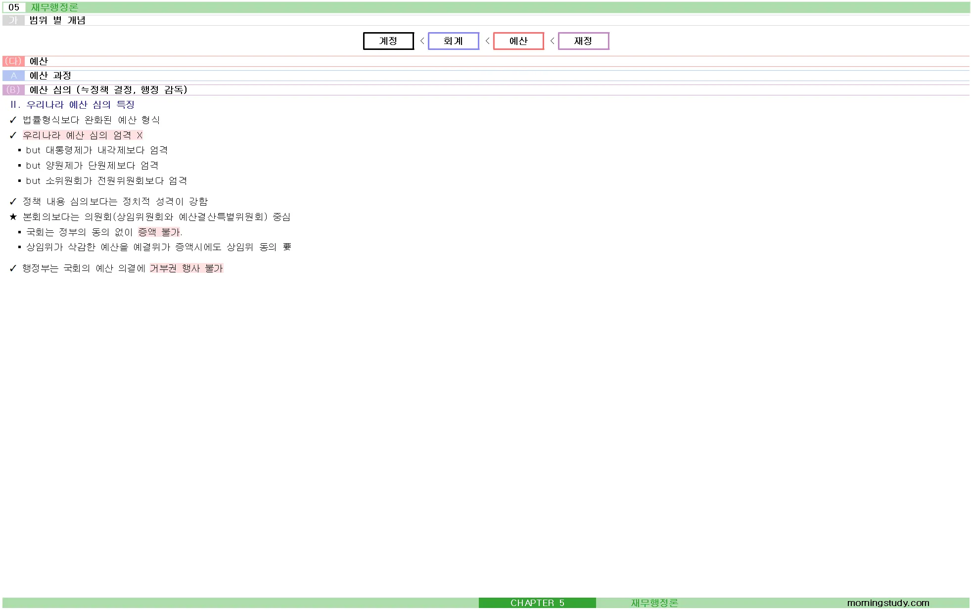Click the star symbol before 본회의보다는
Viewport: 971px width, 610px height.
[x=13, y=217]
